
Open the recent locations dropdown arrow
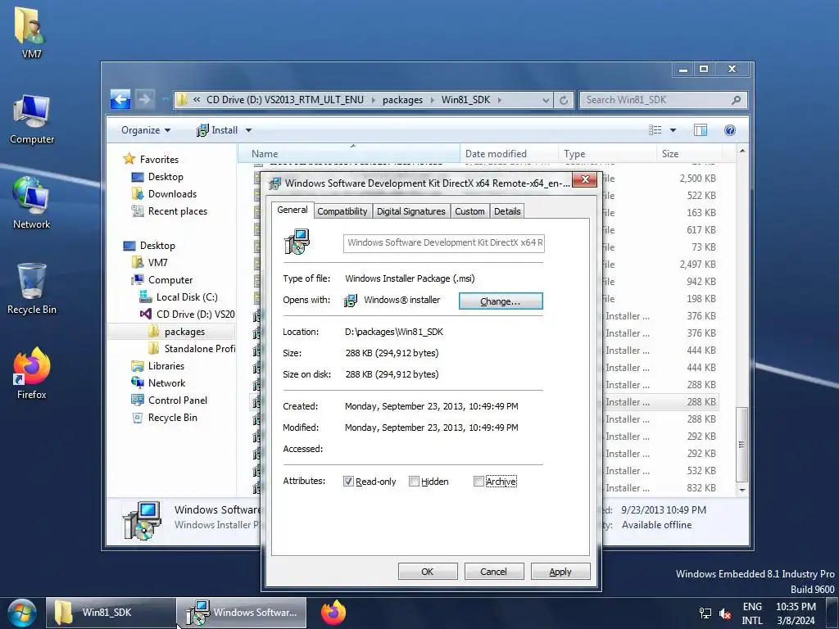pos(164,99)
